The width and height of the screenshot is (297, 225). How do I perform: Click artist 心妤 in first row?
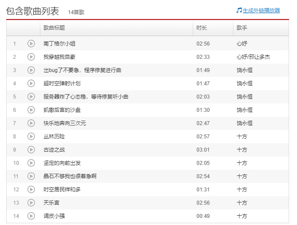coord(242,43)
